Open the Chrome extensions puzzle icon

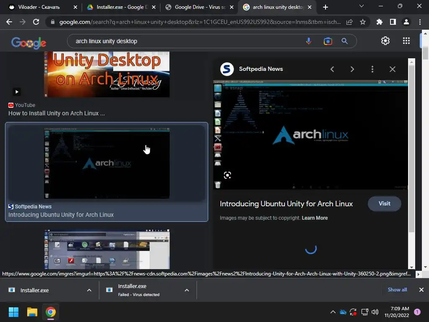point(380,22)
